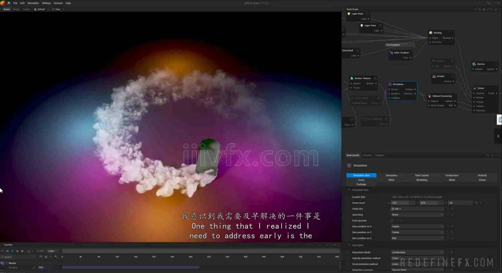Click the home icon in the menu bar

point(9,3)
